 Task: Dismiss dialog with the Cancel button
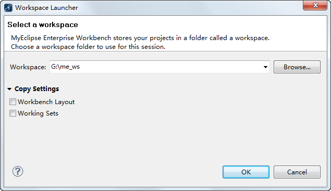(x=297, y=172)
